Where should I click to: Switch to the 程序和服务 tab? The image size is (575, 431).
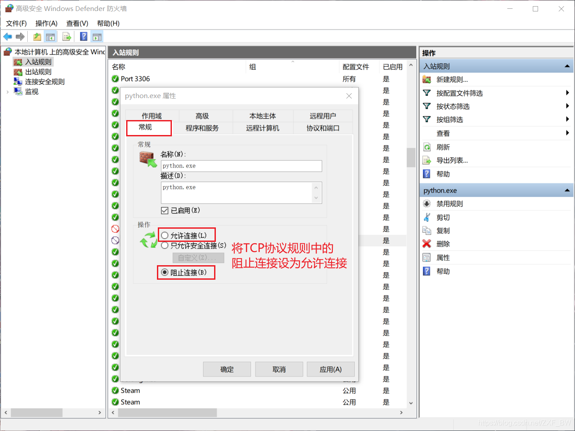(x=202, y=128)
